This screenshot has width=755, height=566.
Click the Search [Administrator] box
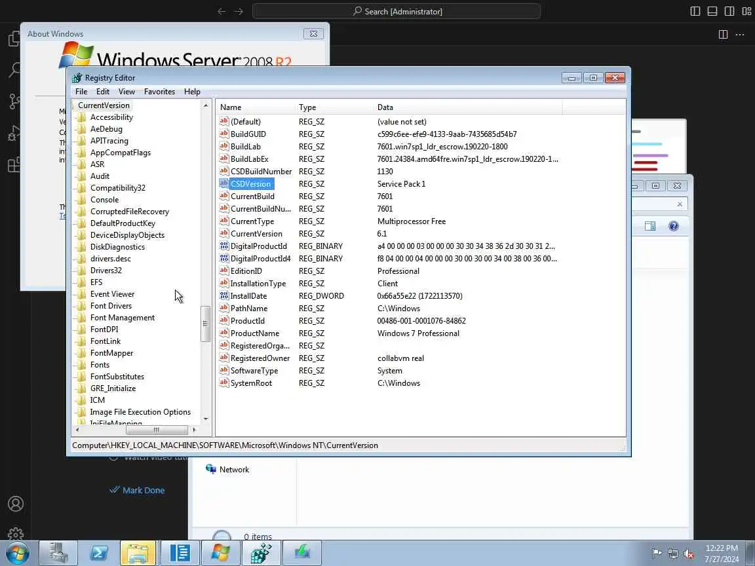(397, 11)
